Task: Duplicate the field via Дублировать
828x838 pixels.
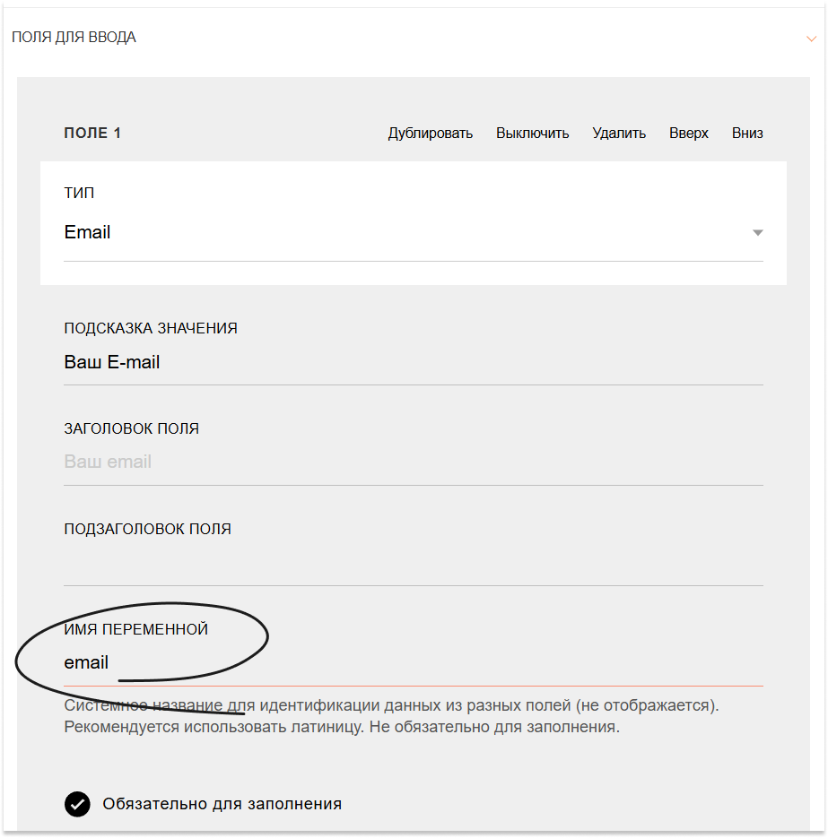Action: (x=430, y=133)
